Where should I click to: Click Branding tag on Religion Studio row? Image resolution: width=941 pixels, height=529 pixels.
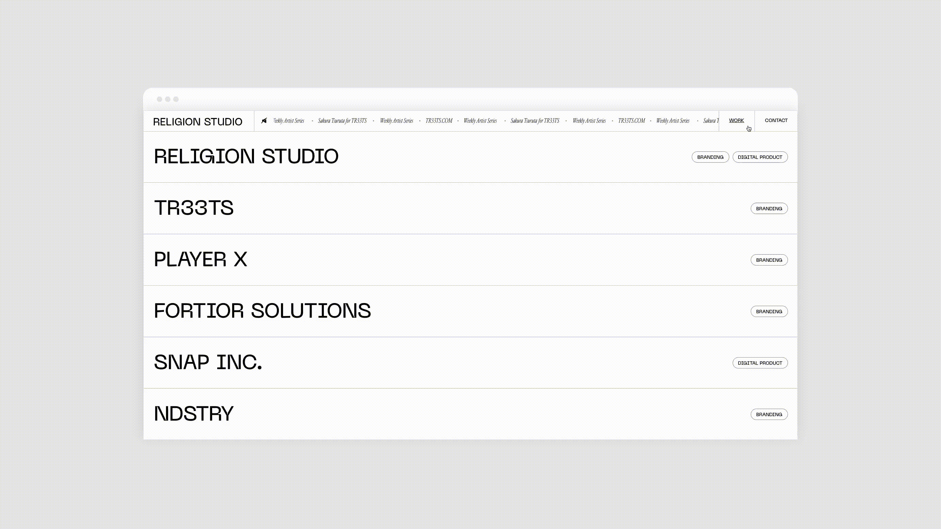click(x=710, y=157)
